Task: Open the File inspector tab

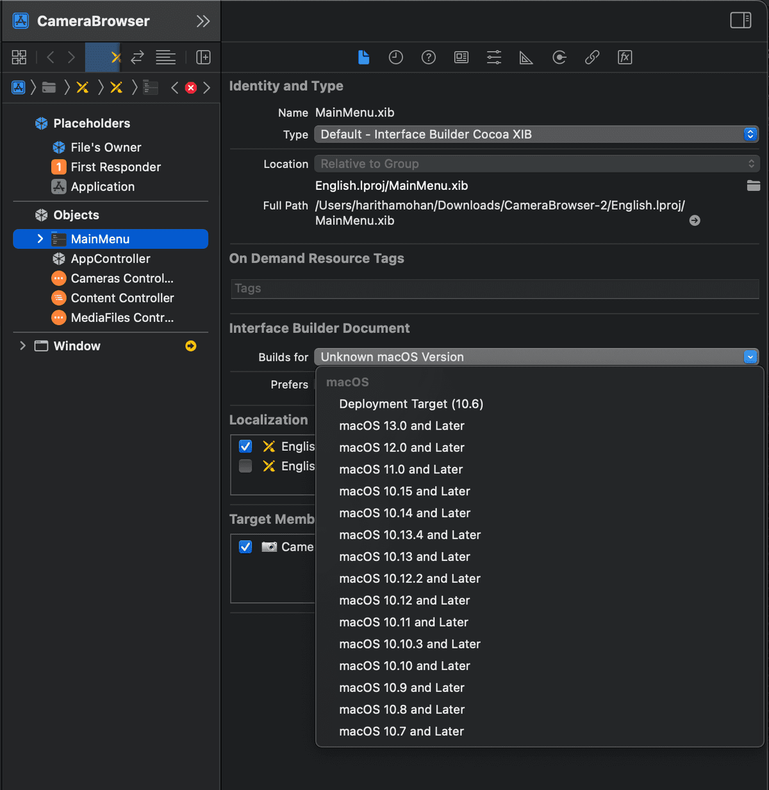Action: pos(363,58)
